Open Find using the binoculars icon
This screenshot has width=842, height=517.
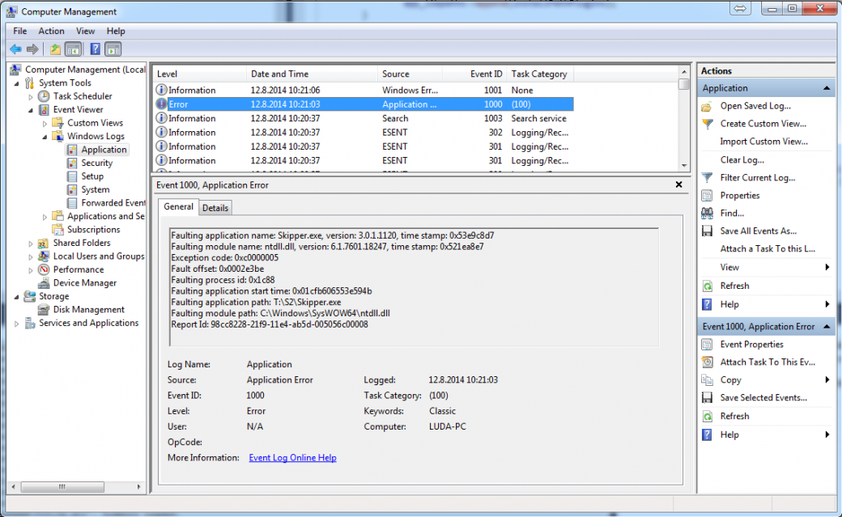click(x=708, y=213)
